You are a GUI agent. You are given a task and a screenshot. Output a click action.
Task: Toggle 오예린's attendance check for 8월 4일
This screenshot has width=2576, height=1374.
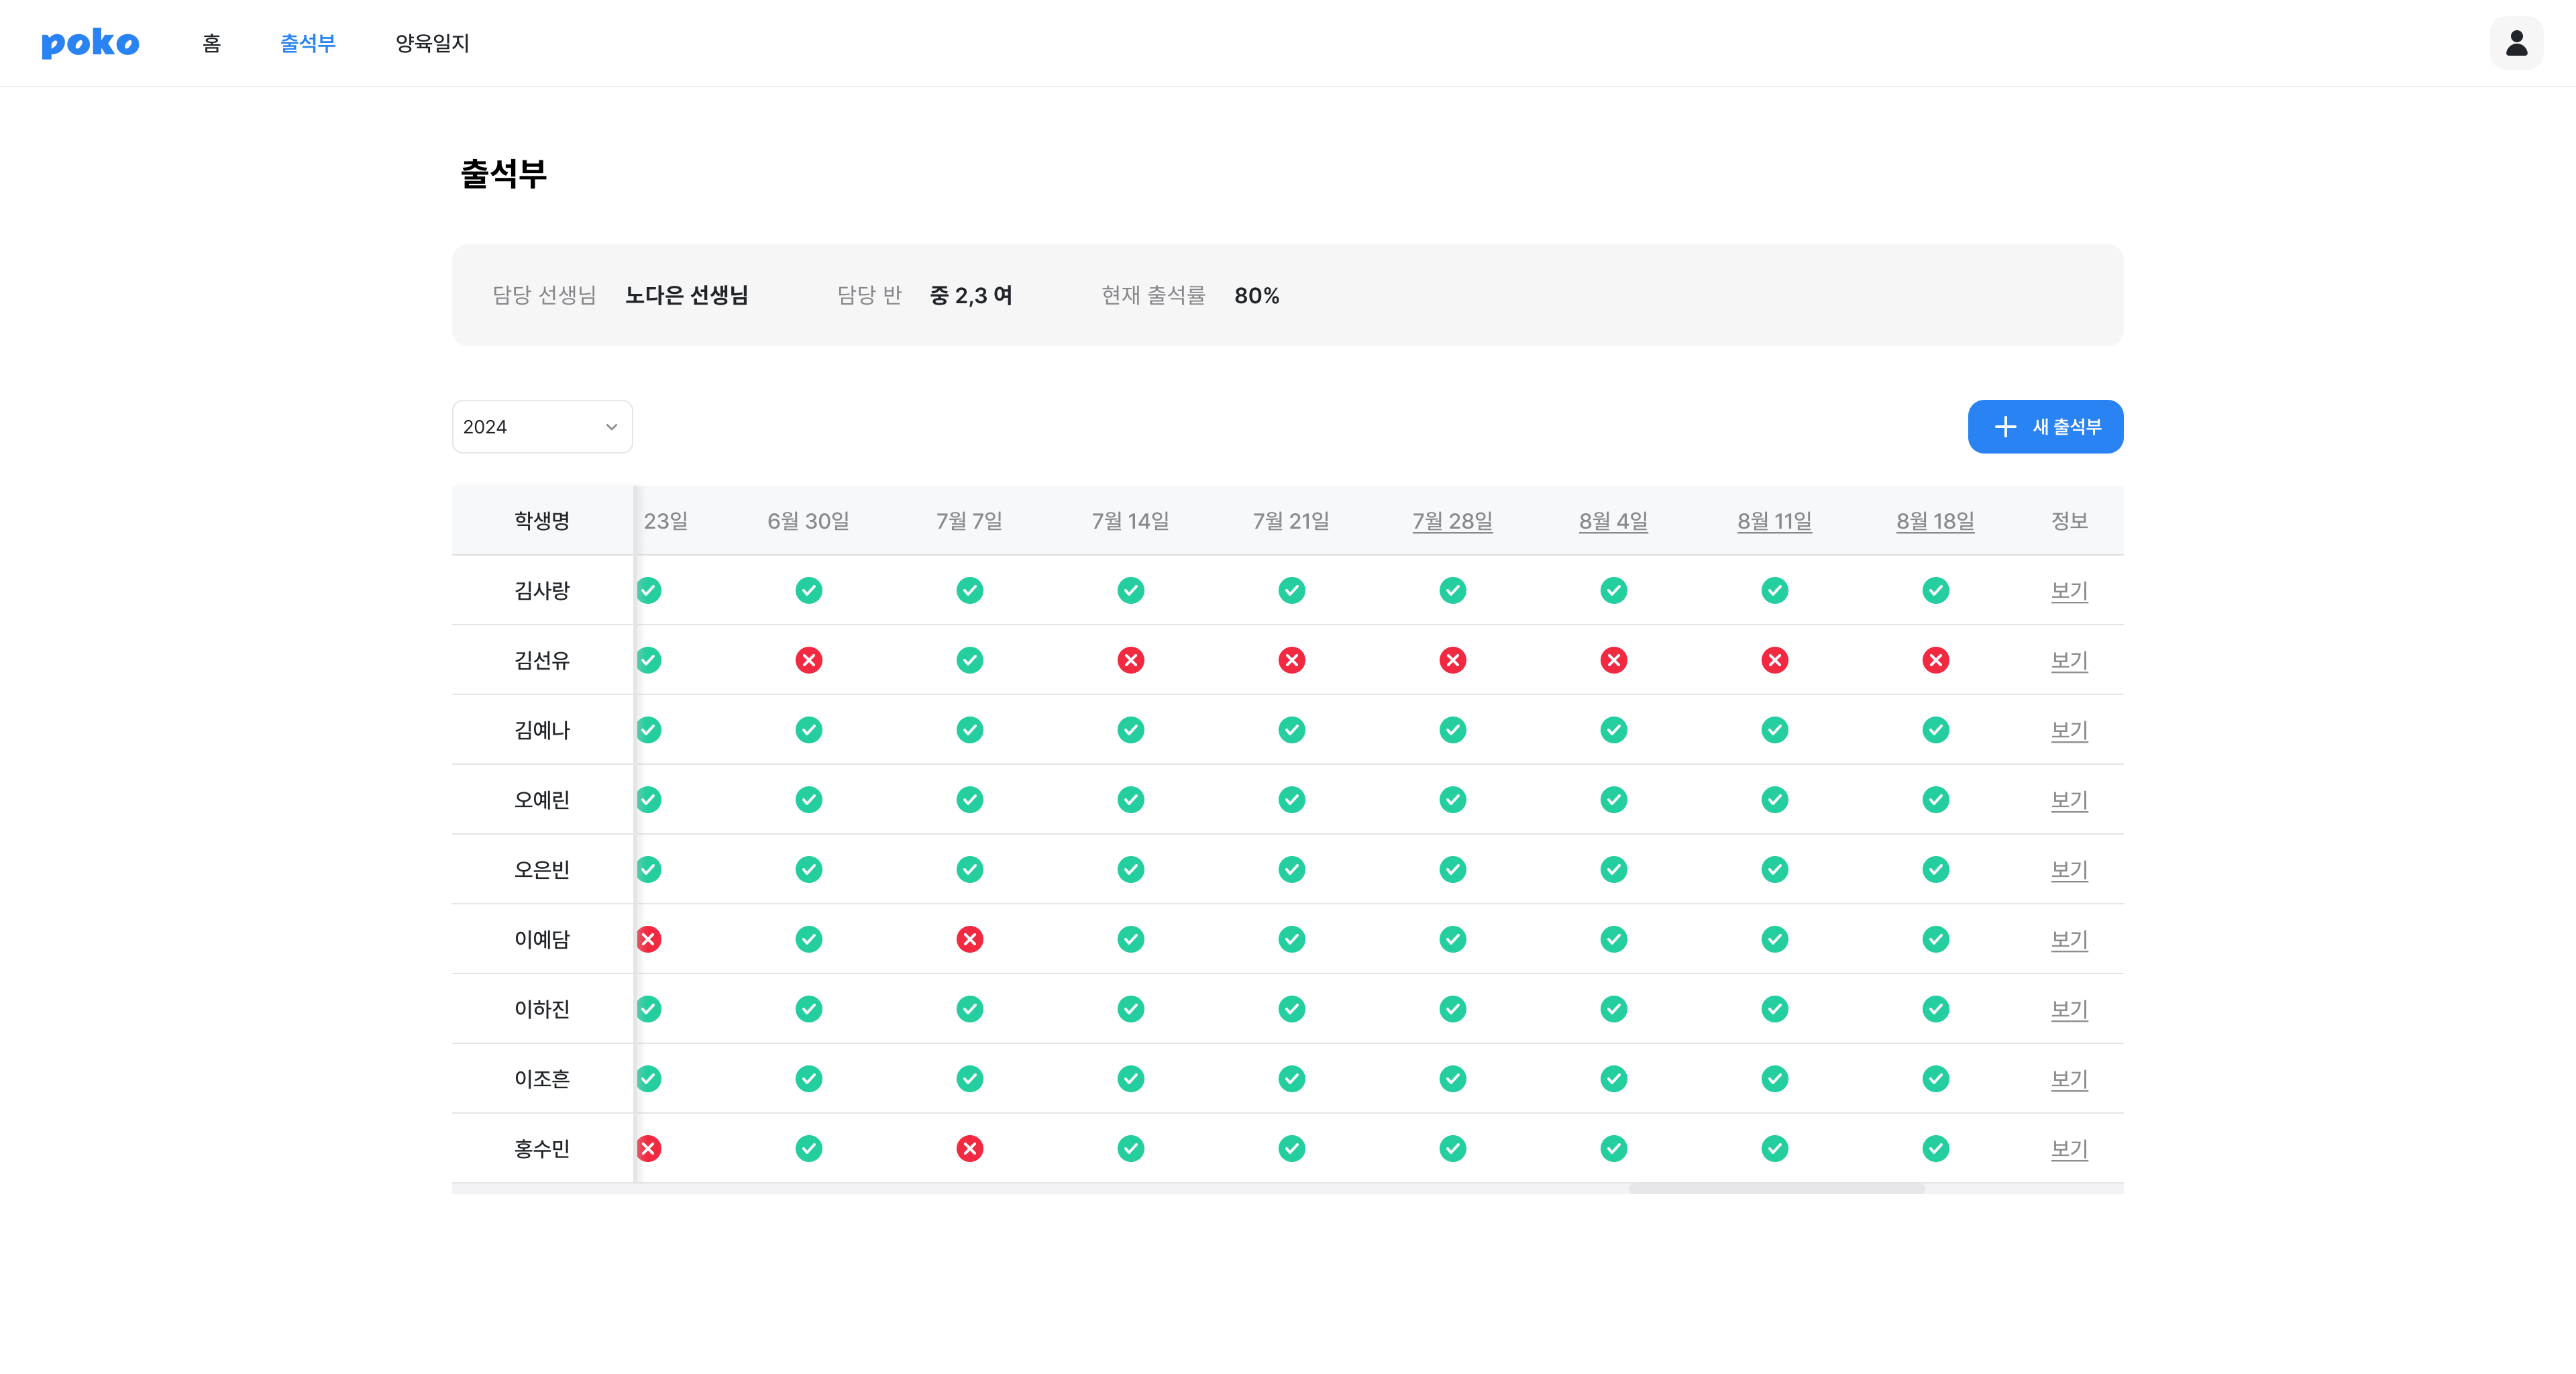point(1613,800)
